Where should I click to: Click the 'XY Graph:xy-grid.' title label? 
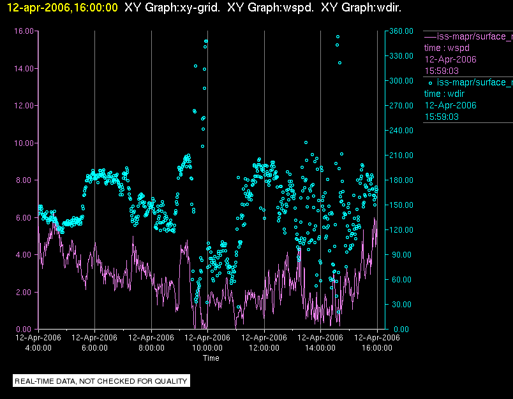tap(172, 8)
